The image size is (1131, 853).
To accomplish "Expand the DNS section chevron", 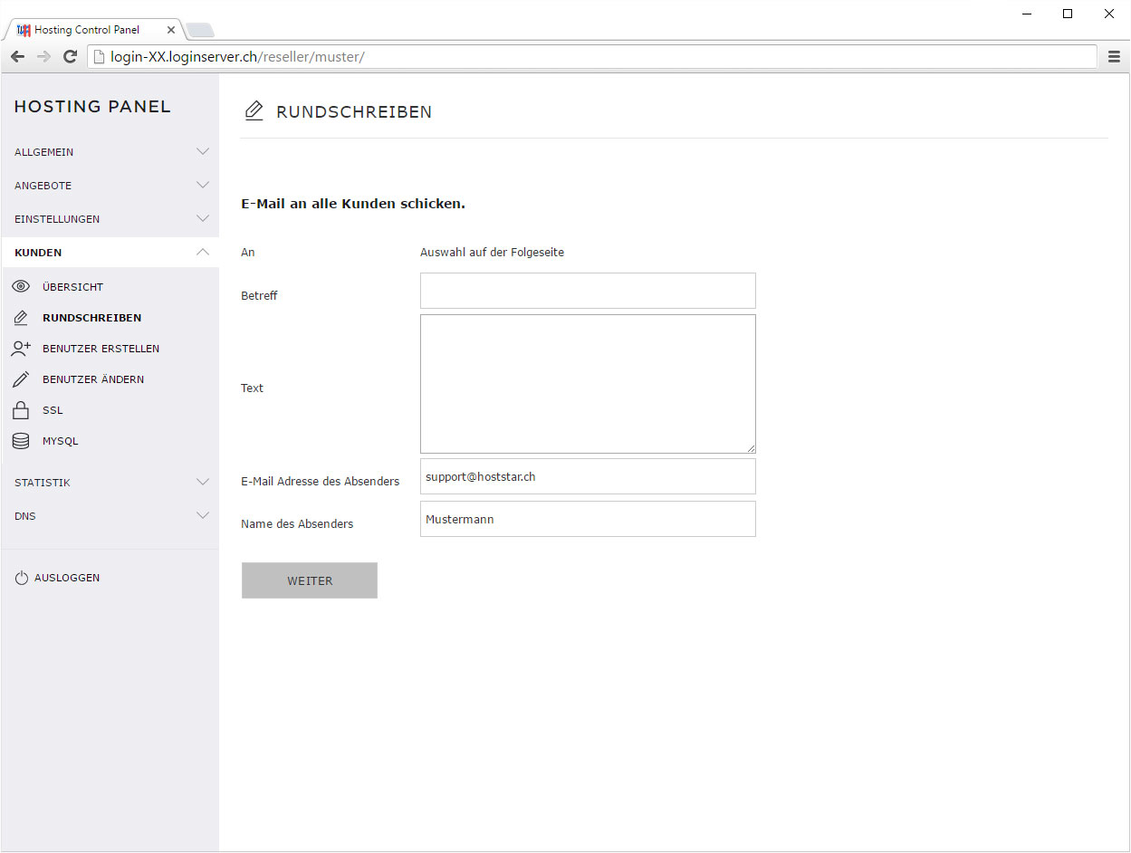I will point(203,516).
